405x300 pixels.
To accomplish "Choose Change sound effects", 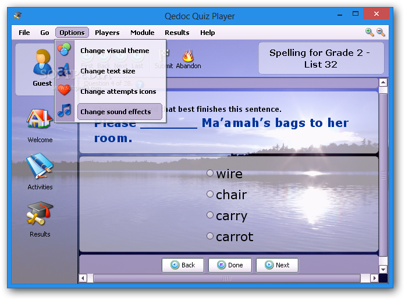I will tap(120, 112).
